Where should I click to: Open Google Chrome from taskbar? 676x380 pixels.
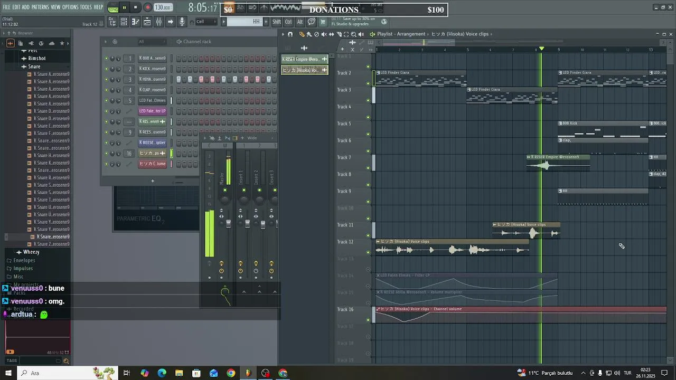[x=231, y=373]
